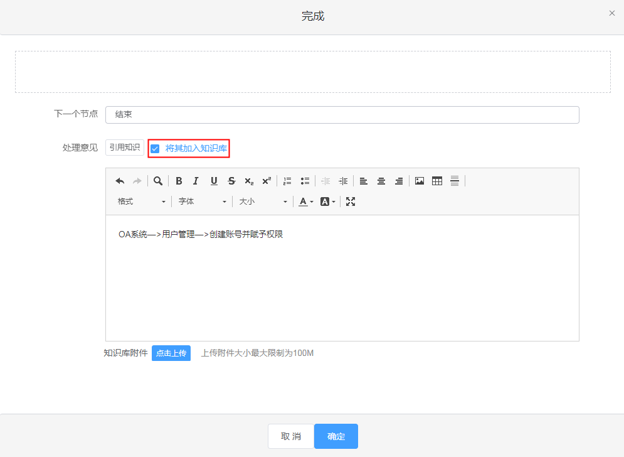Center align the text
The height and width of the screenshot is (457, 624).
pyautogui.click(x=381, y=181)
